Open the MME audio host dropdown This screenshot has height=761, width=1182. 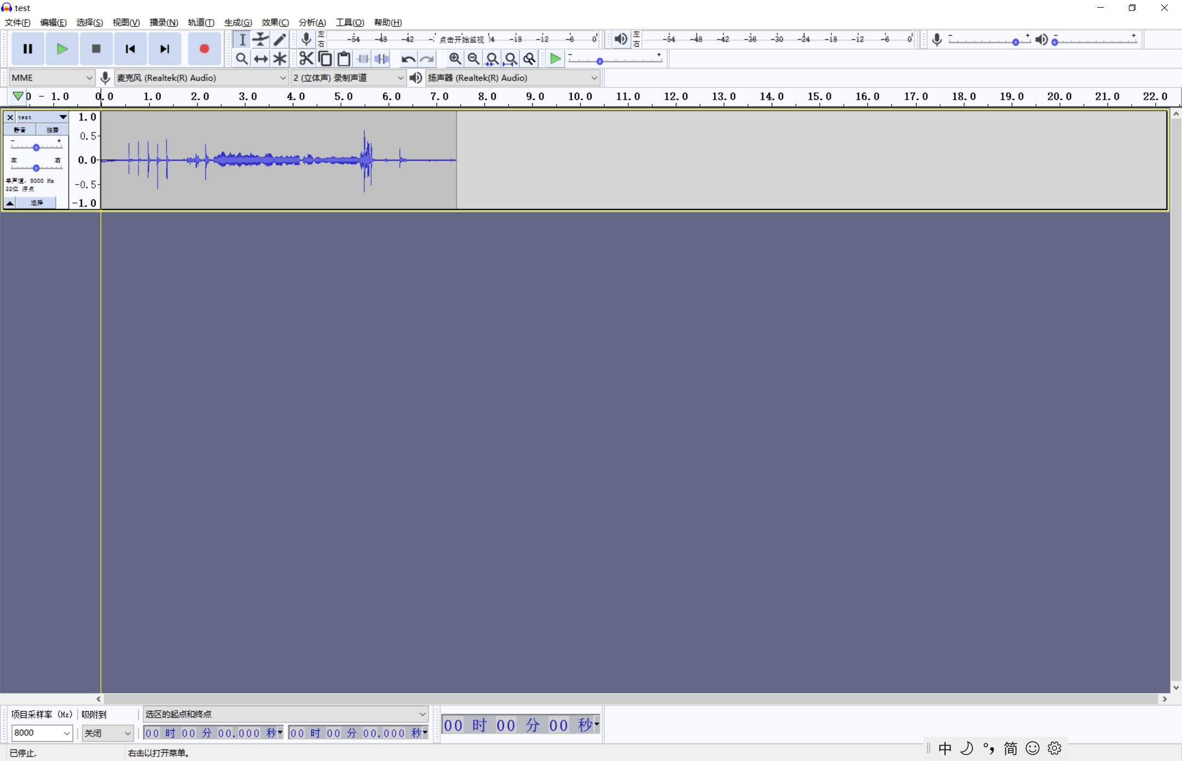(51, 78)
